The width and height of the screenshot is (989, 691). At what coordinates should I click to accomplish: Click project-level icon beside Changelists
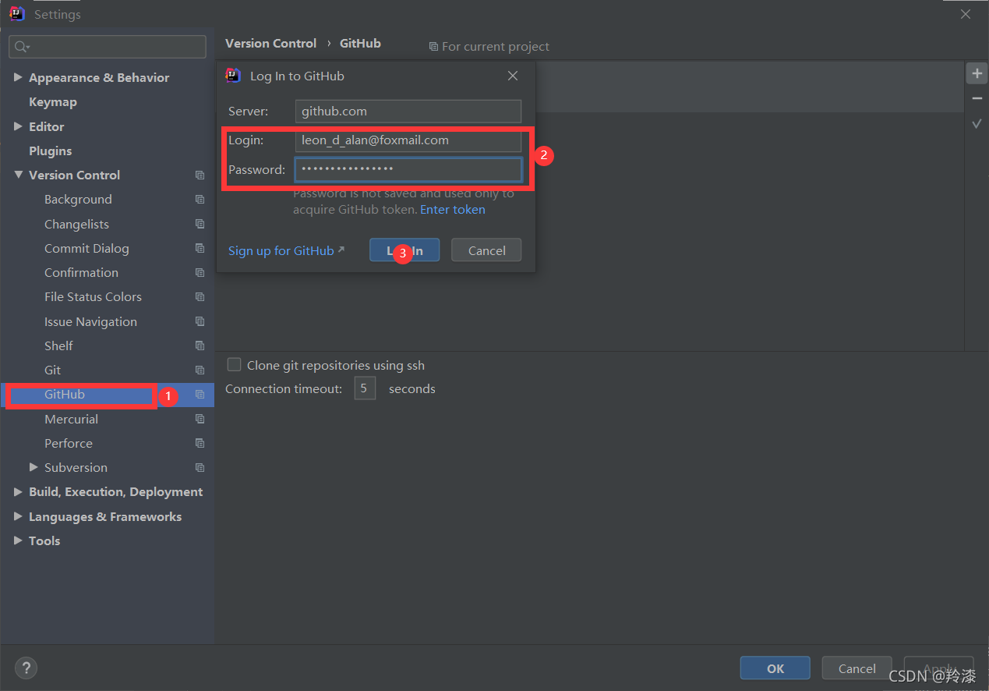(200, 224)
